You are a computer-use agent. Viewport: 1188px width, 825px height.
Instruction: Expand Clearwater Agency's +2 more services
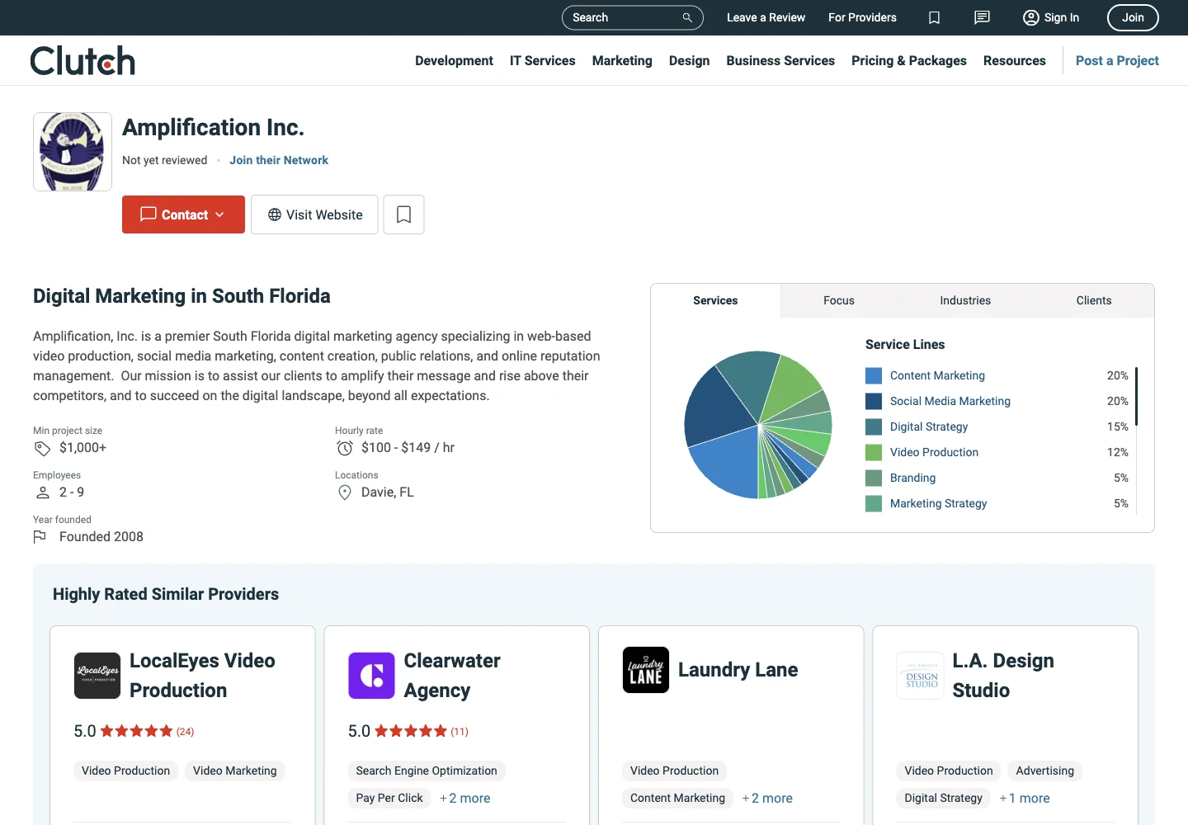click(465, 798)
